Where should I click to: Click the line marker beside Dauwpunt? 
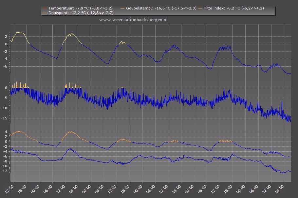coord(45,13)
